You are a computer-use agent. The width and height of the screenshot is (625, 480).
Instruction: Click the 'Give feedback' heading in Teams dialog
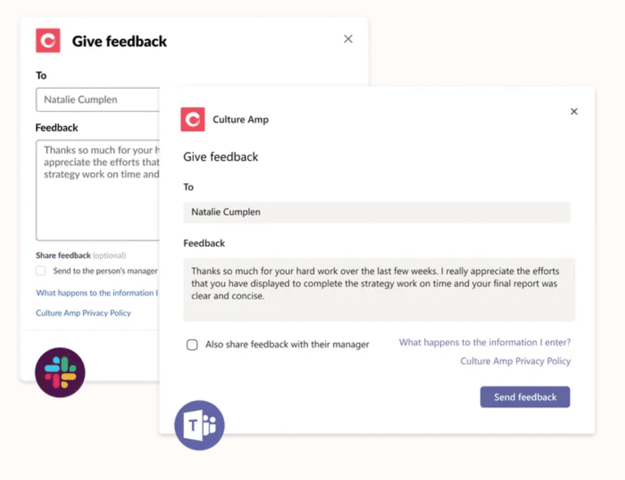click(221, 157)
